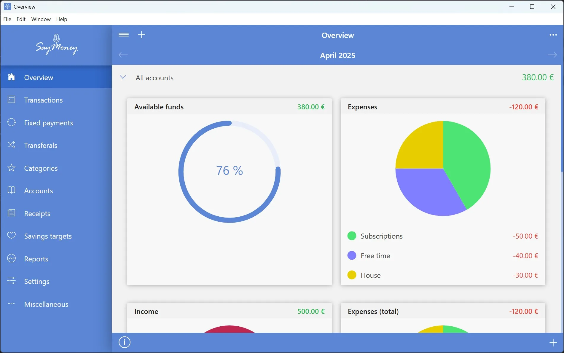Click the All accounts label
The height and width of the screenshot is (353, 564).
154,78
